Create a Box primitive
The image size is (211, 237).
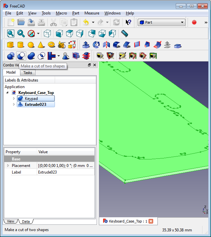[11, 45]
